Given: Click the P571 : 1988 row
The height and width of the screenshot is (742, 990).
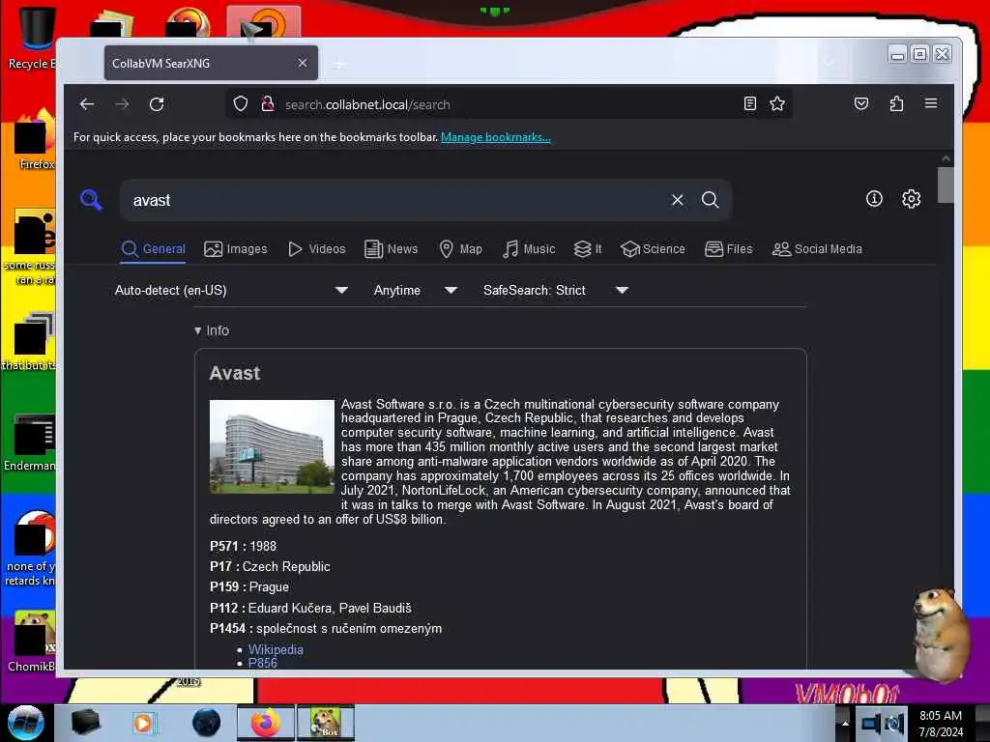Looking at the screenshot, I should [243, 547].
